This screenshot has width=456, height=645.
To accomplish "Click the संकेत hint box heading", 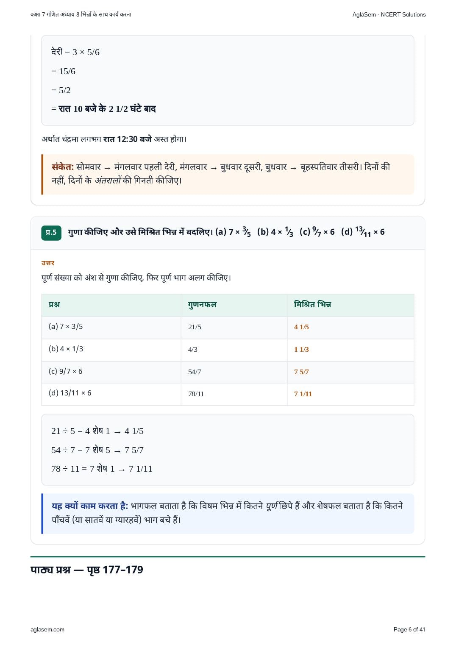I will point(63,167).
